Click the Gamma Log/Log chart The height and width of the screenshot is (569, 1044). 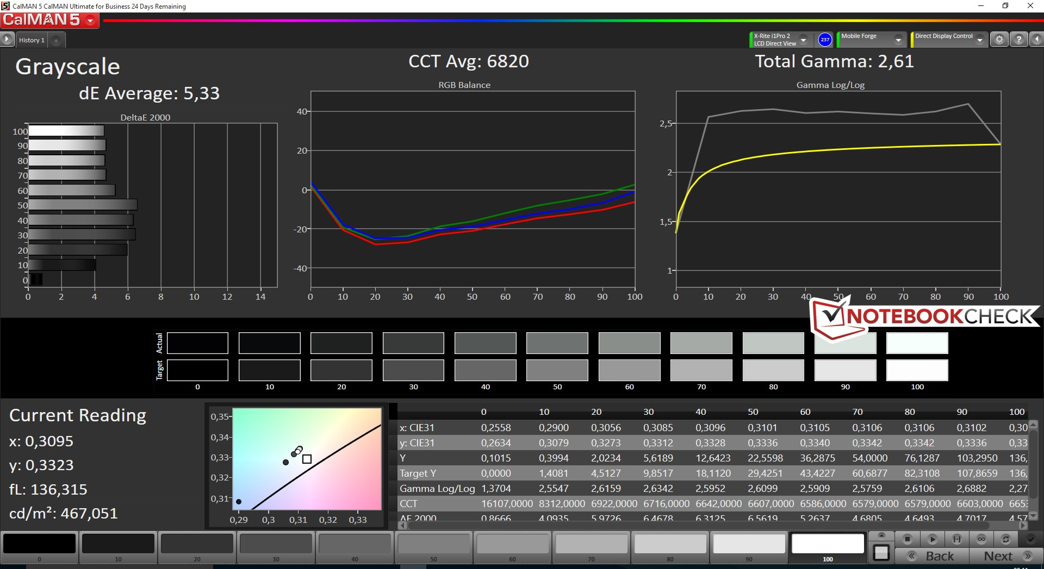pyautogui.click(x=838, y=189)
